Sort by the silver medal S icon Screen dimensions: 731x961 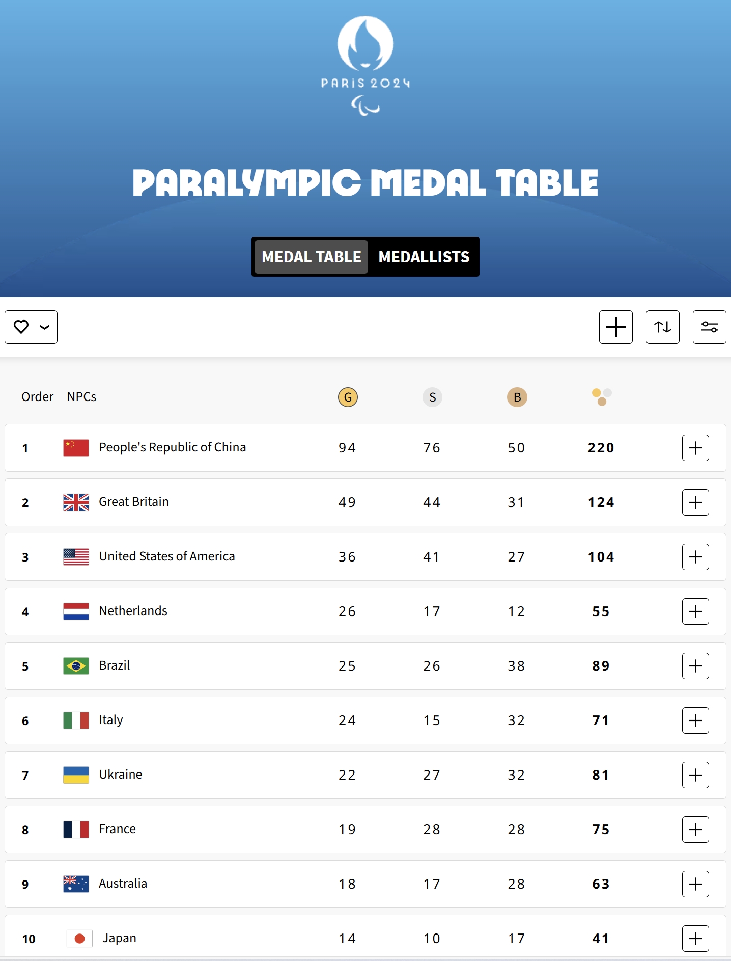(x=433, y=397)
